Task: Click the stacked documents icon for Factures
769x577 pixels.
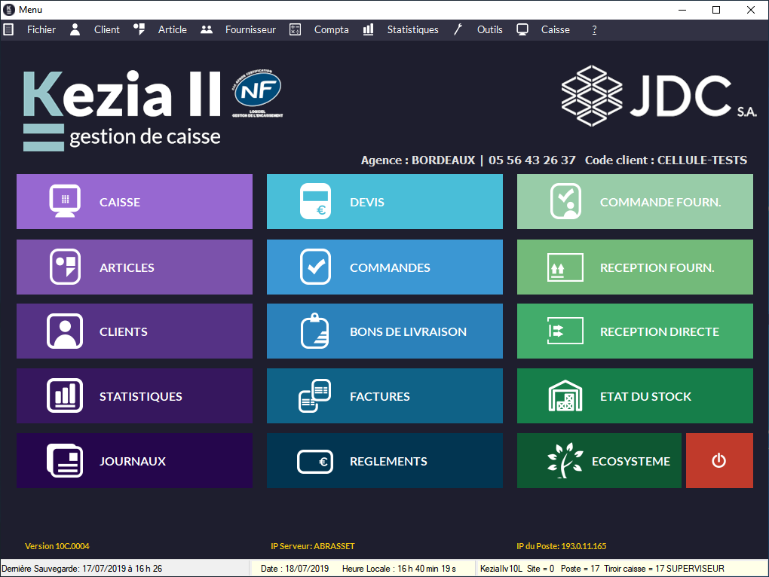Action: [315, 396]
